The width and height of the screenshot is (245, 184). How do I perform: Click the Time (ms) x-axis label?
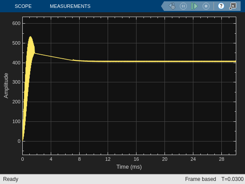coord(129,167)
